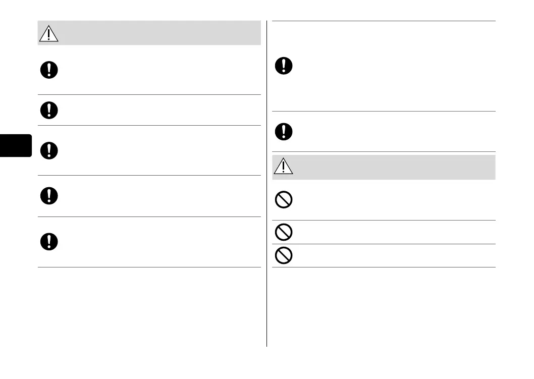Click the top exclamation icon in right column
This screenshot has height=379, width=534.
(284, 66)
